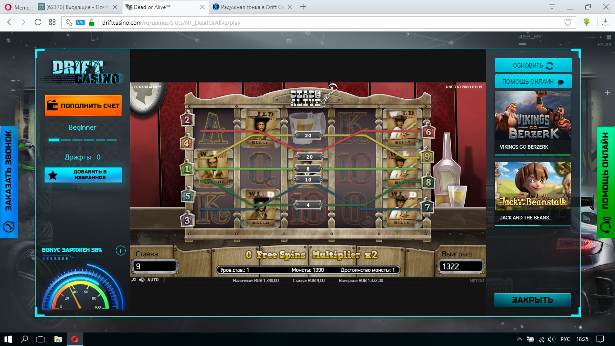This screenshot has width=615, height=346.
Task: Open game help question mark
Action: [164, 280]
